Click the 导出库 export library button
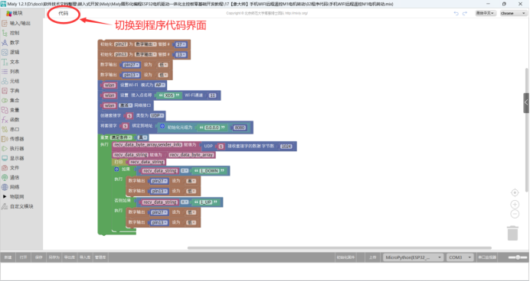The image size is (530, 281). click(x=69, y=257)
